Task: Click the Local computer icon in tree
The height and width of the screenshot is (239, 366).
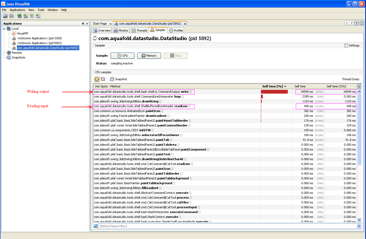Action: coord(9,29)
